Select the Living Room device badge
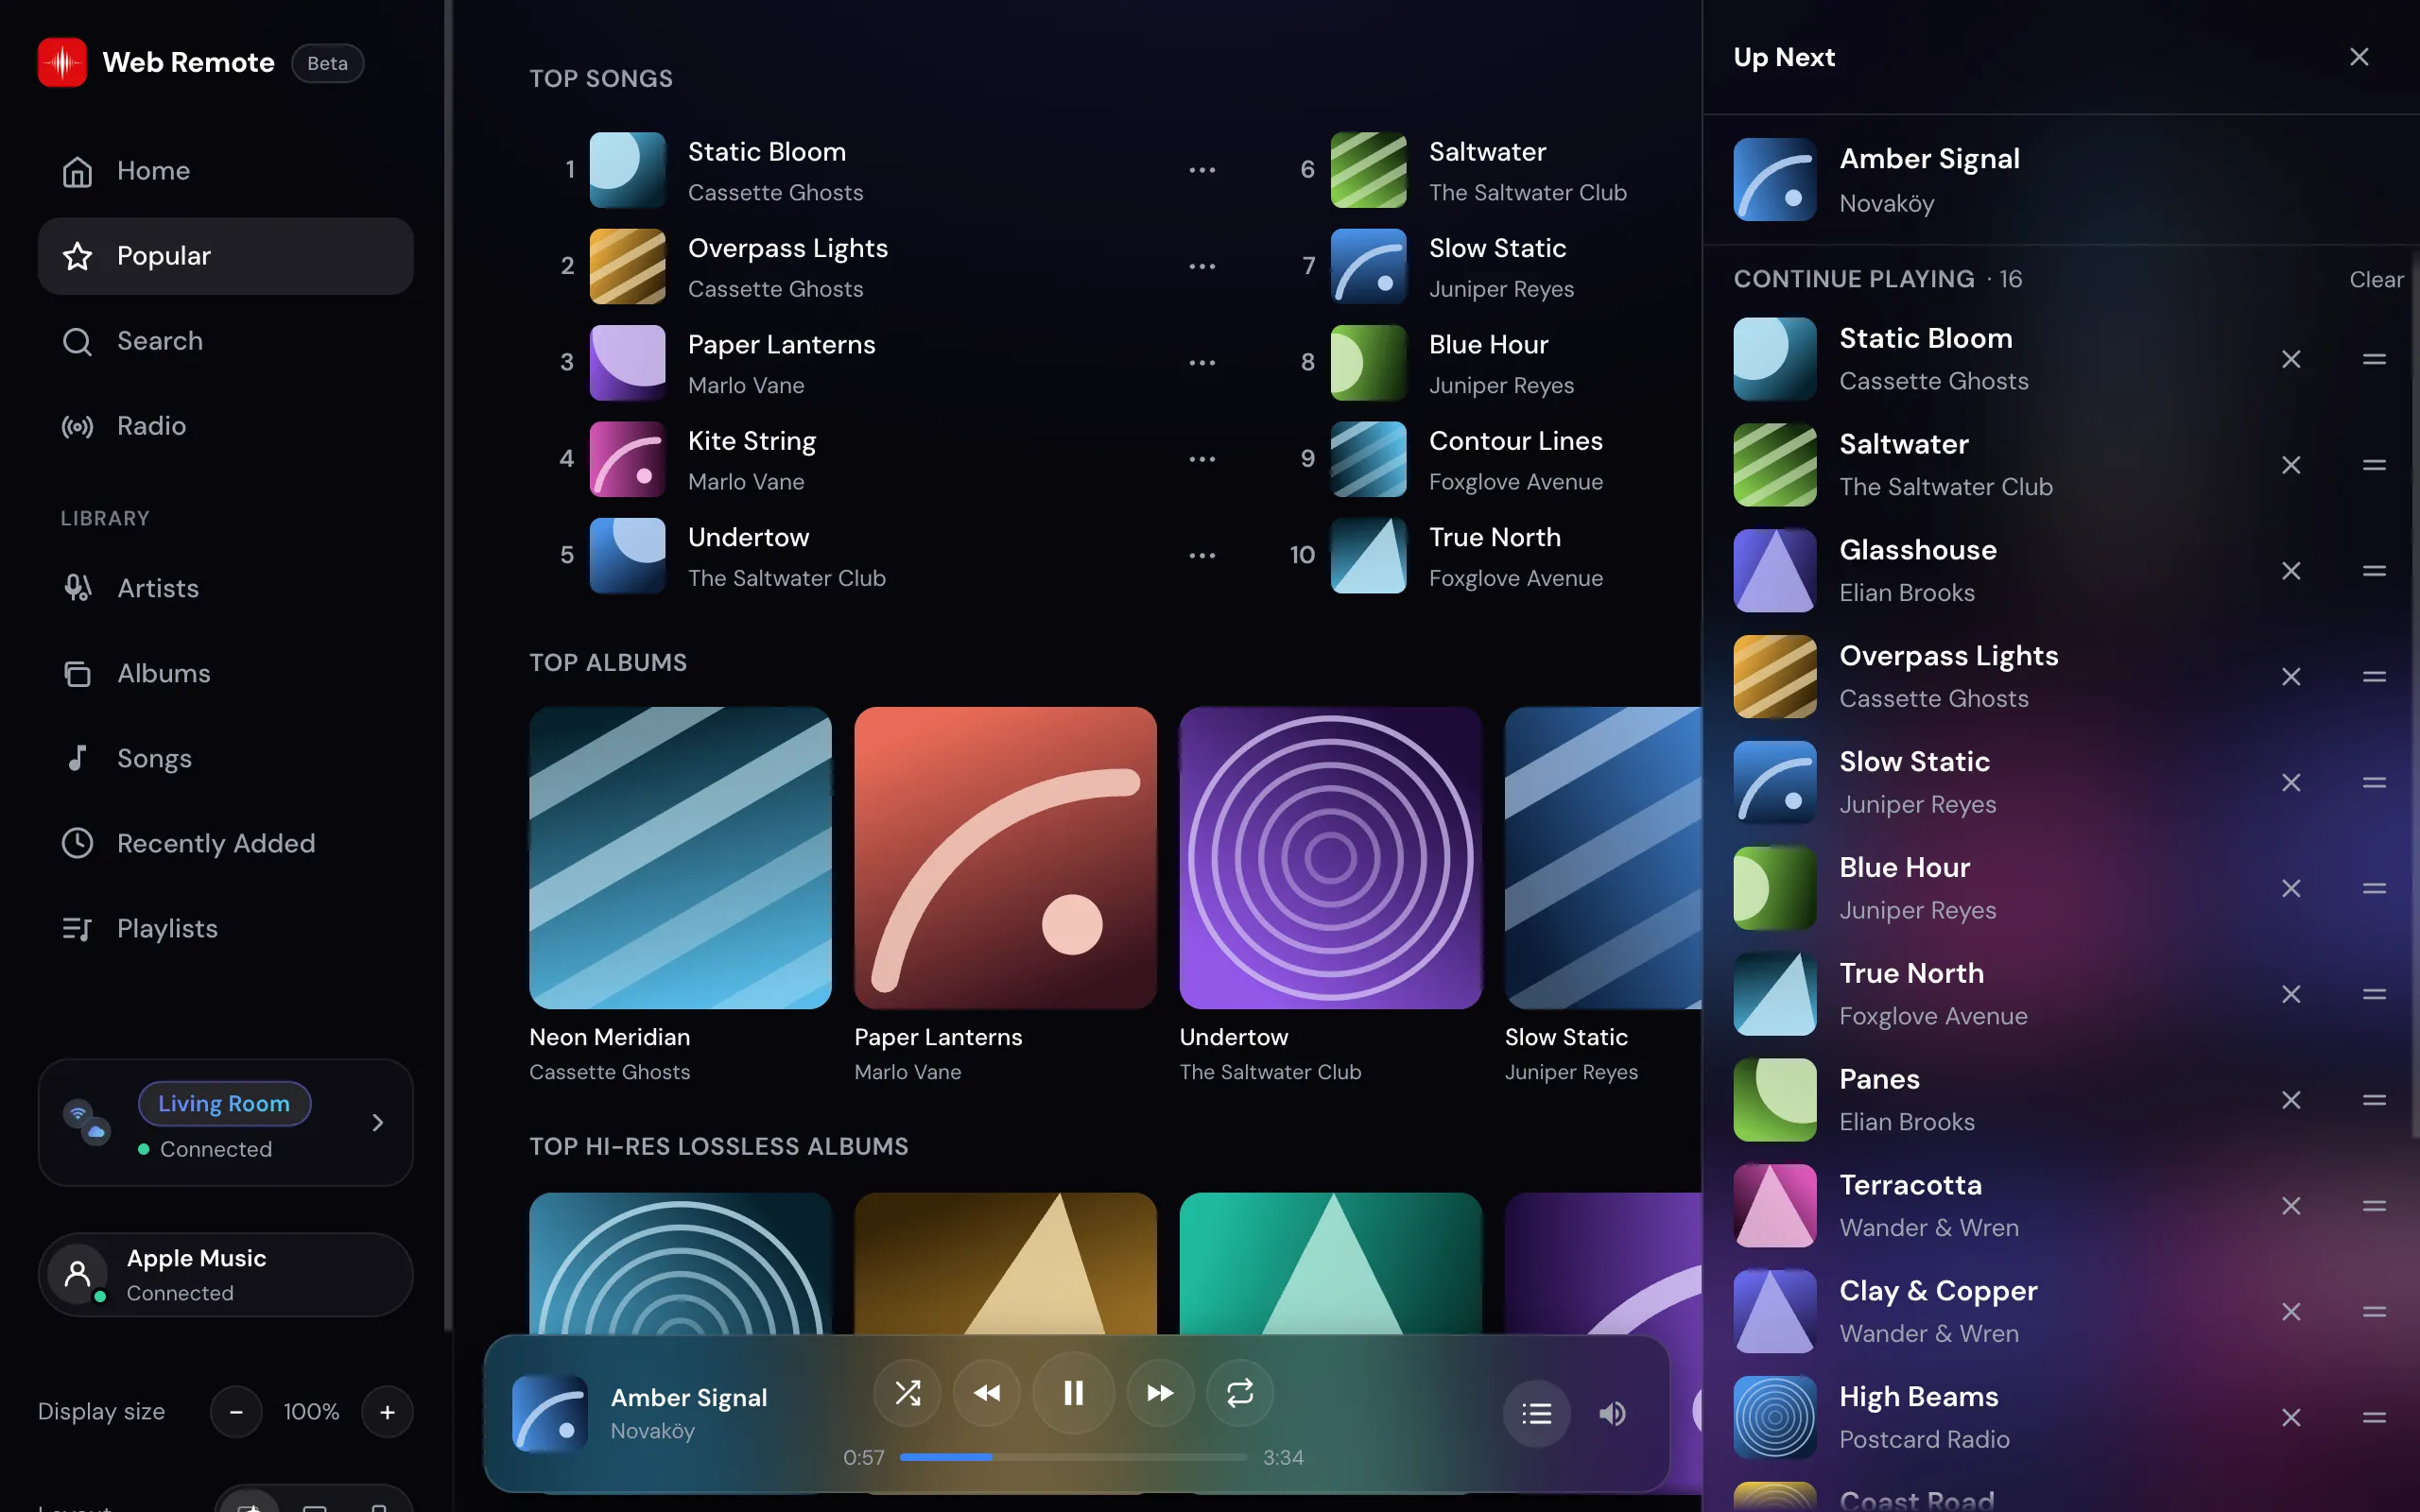This screenshot has height=1512, width=2420. (x=224, y=1103)
